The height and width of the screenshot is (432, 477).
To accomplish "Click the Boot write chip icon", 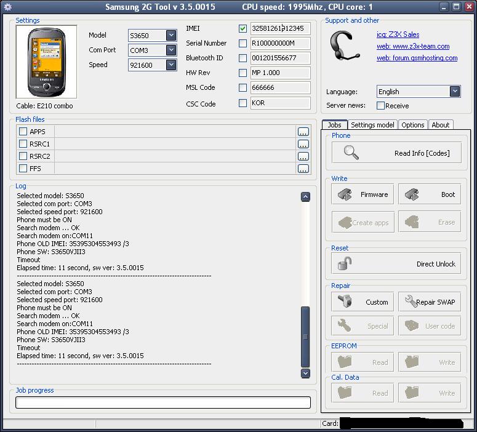I will (412, 194).
